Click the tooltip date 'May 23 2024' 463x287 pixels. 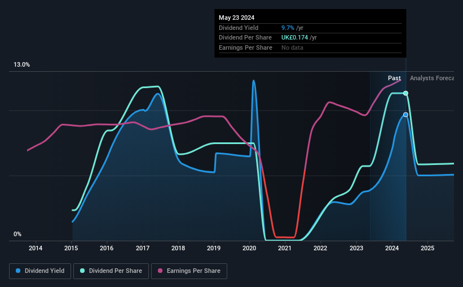click(x=236, y=18)
